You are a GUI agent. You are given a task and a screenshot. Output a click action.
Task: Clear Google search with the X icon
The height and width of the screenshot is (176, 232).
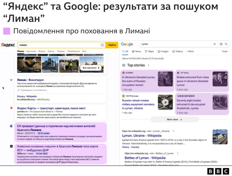click(x=214, y=44)
